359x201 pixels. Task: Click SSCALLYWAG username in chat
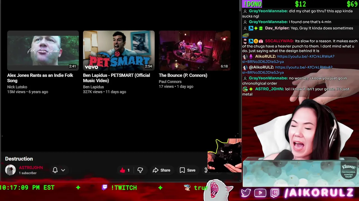click(x=279, y=41)
